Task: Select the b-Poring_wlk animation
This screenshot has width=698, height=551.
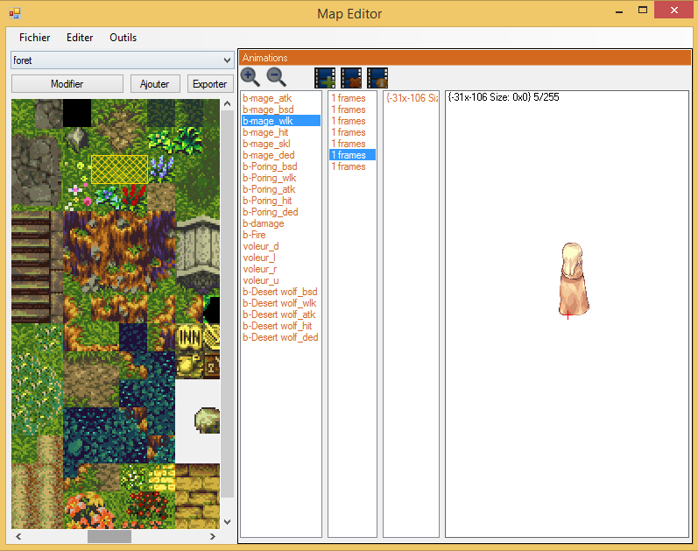Action: pos(281,178)
